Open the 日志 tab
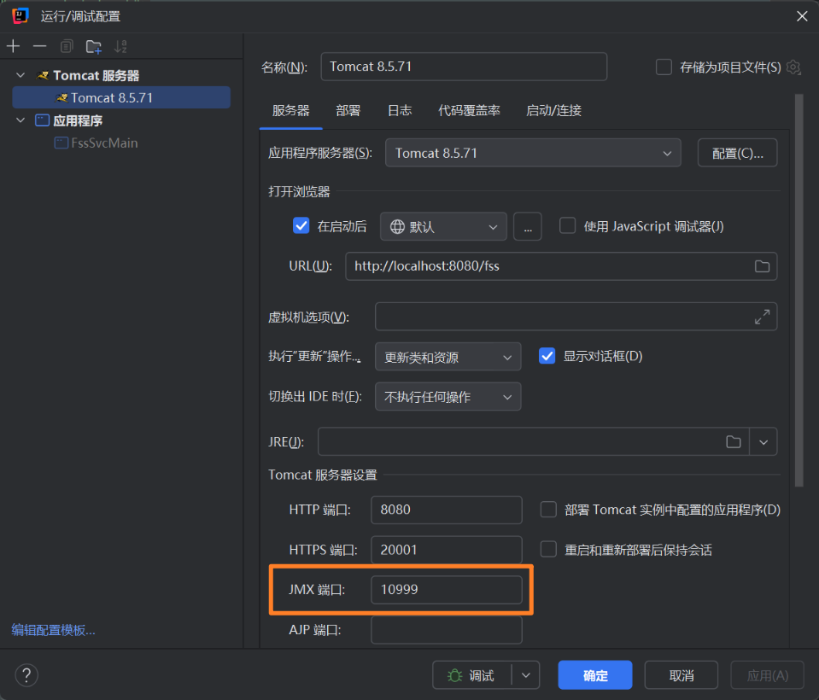Screen dimensions: 819x700 pyautogui.click(x=399, y=110)
